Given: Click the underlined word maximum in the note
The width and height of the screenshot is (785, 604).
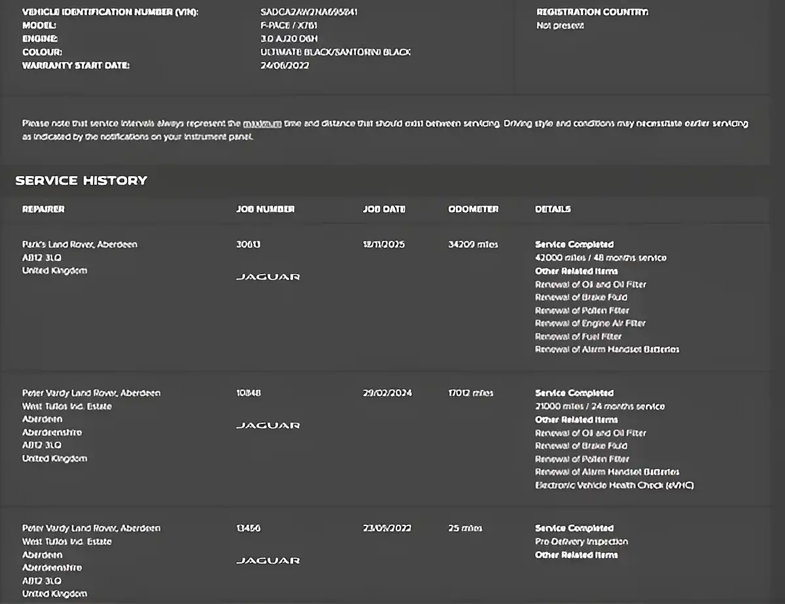Looking at the screenshot, I should (x=262, y=124).
